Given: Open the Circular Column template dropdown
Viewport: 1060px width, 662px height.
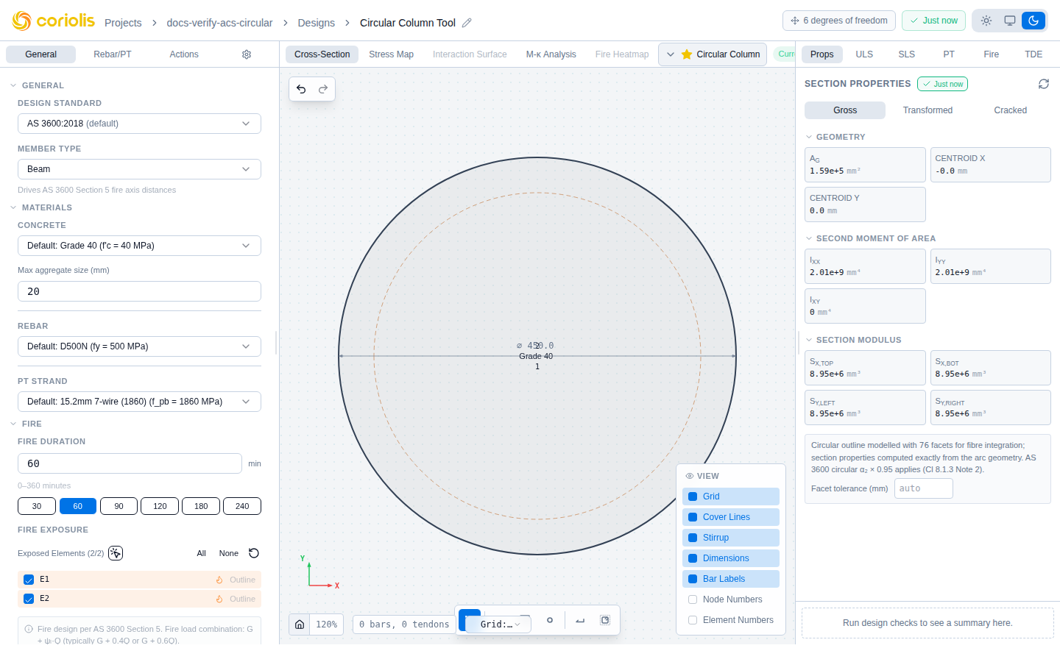Looking at the screenshot, I should click(713, 54).
